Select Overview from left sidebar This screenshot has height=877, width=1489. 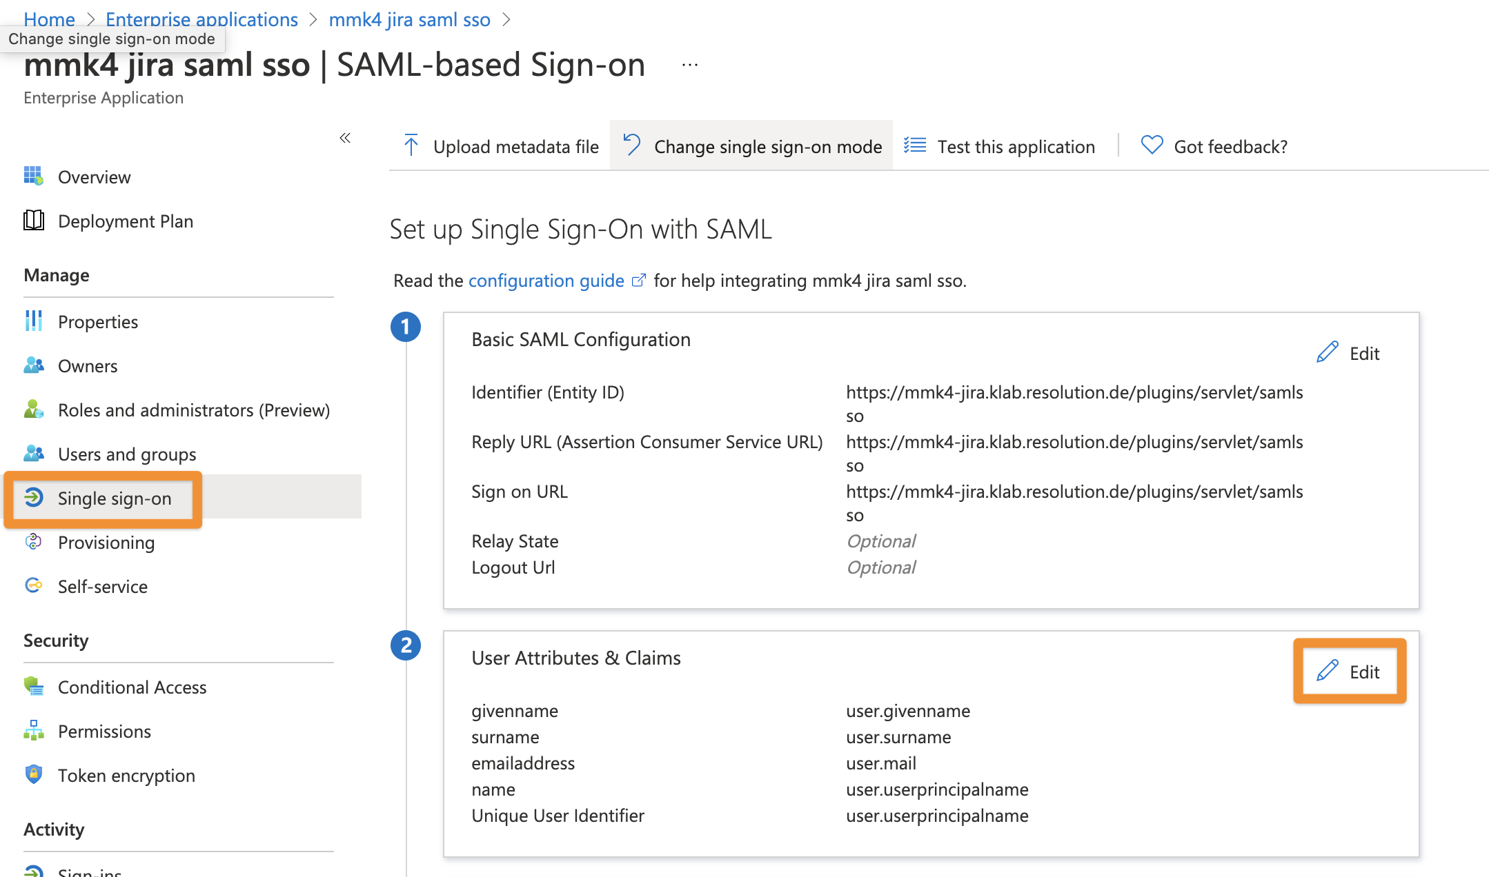[94, 177]
